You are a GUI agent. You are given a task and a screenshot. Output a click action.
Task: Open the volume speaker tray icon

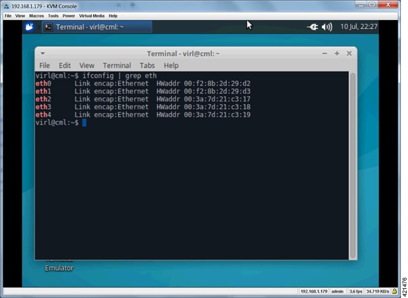327,27
